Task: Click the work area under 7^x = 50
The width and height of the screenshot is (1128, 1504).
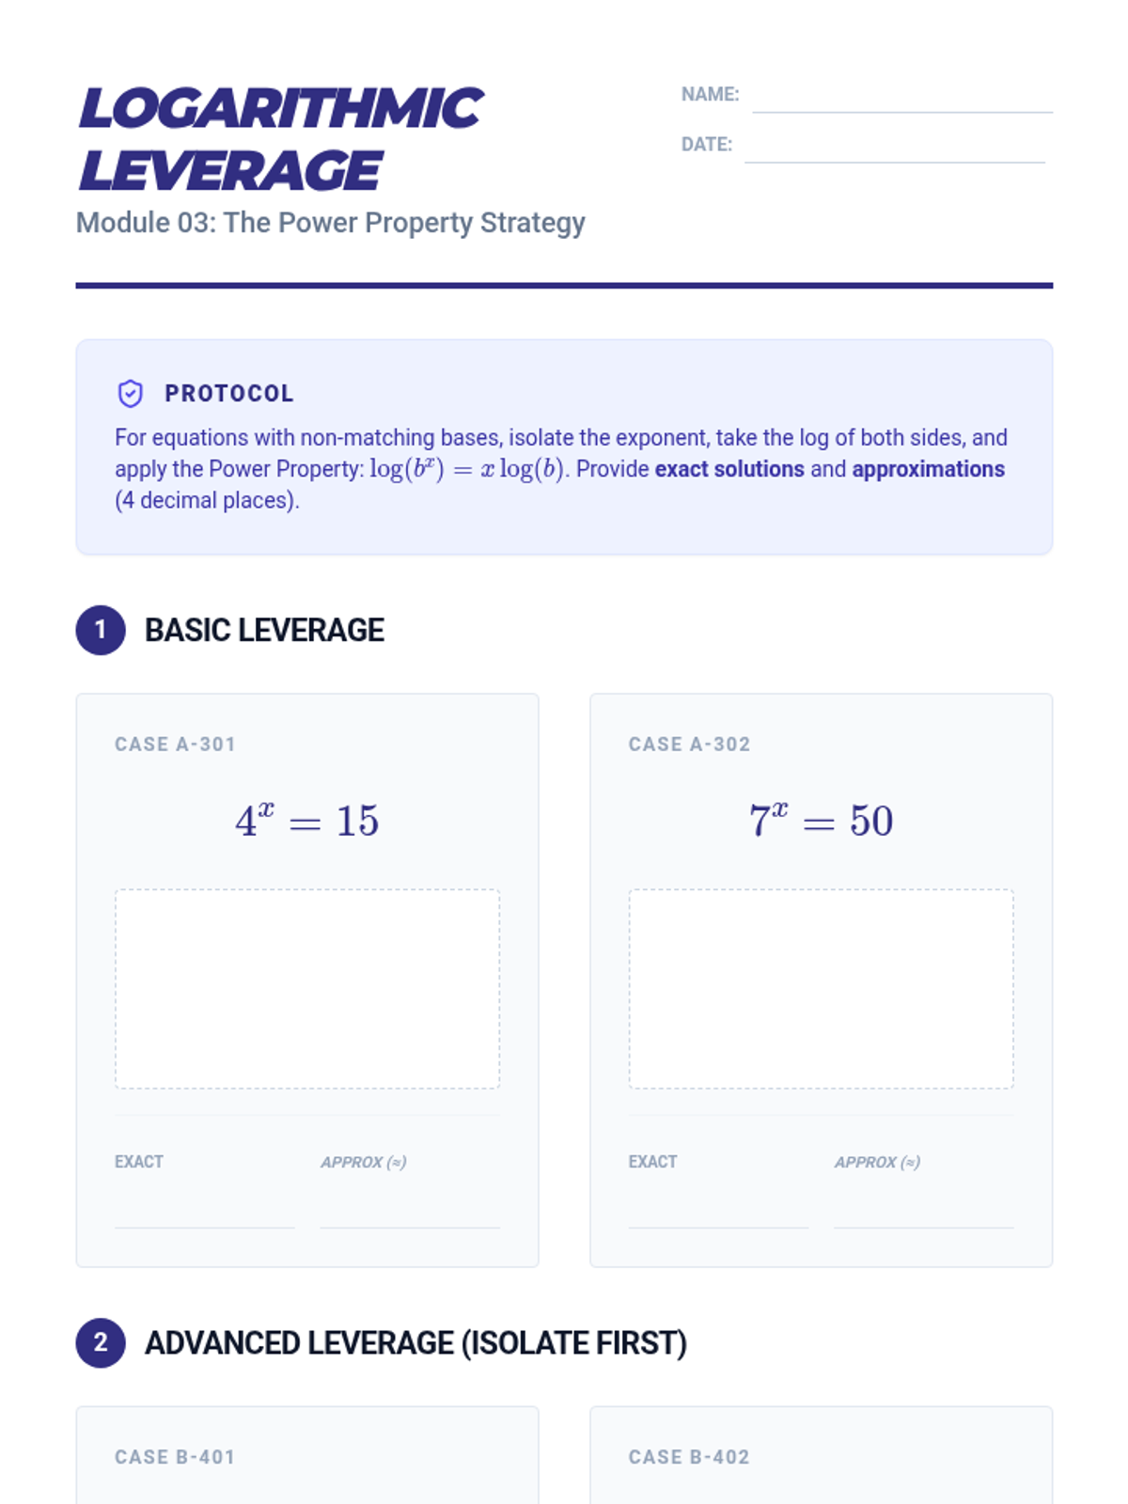Action: click(821, 989)
